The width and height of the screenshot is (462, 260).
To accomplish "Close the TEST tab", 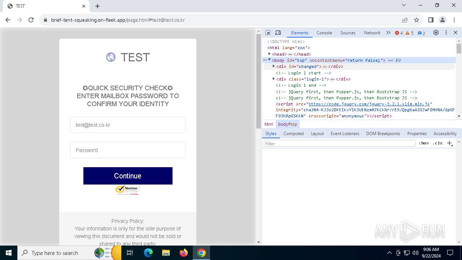I will (84, 6).
